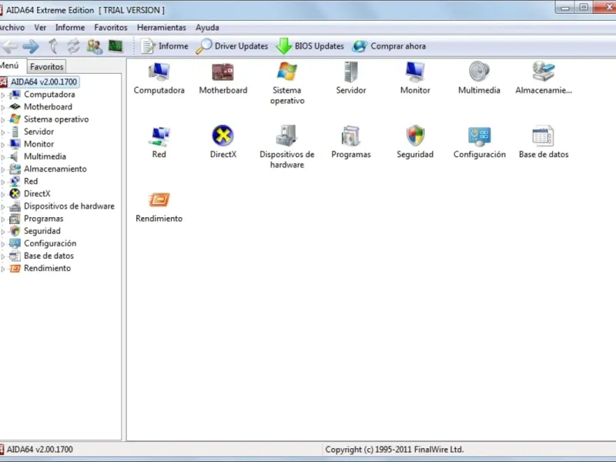The width and height of the screenshot is (616, 462).
Task: Open the Rendimiento icon in main pane
Action: [159, 200]
